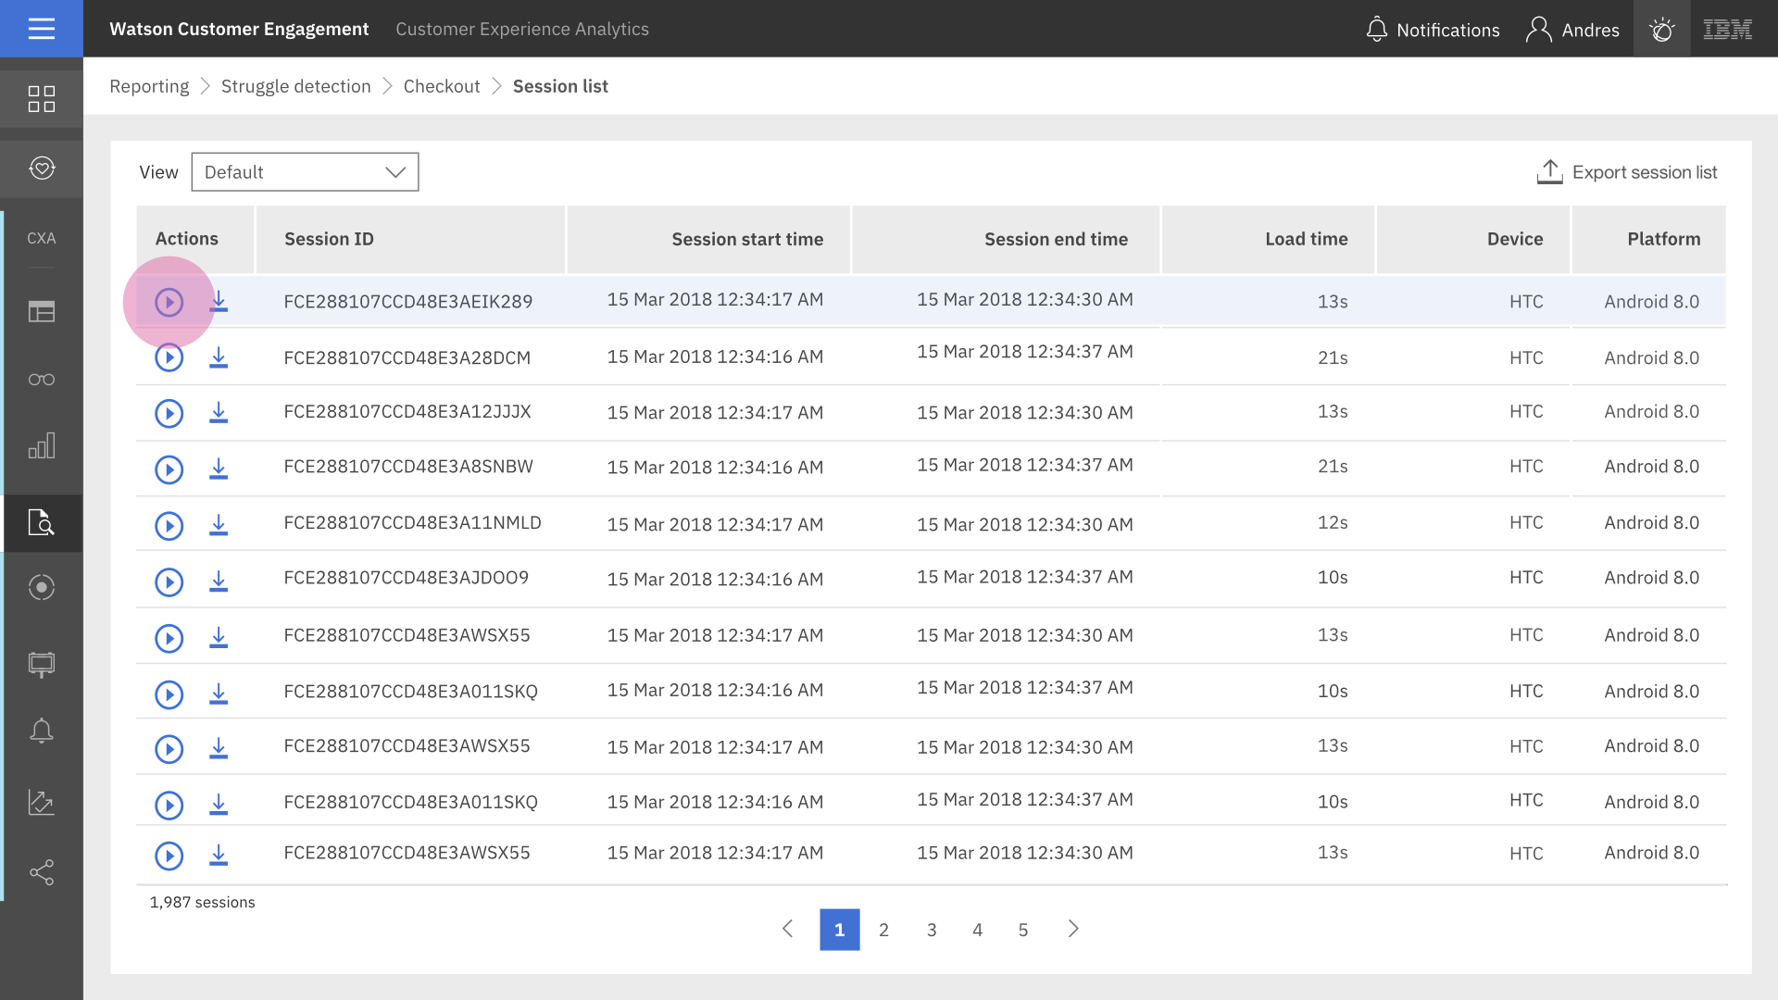Download session FCE288107CCD48E3AJDOO9

coord(219,581)
